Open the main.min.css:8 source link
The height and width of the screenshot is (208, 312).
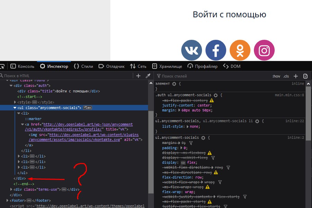click(289, 95)
